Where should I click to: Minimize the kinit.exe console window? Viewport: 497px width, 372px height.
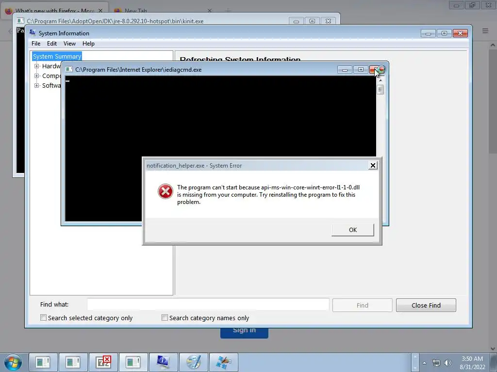[296, 21]
